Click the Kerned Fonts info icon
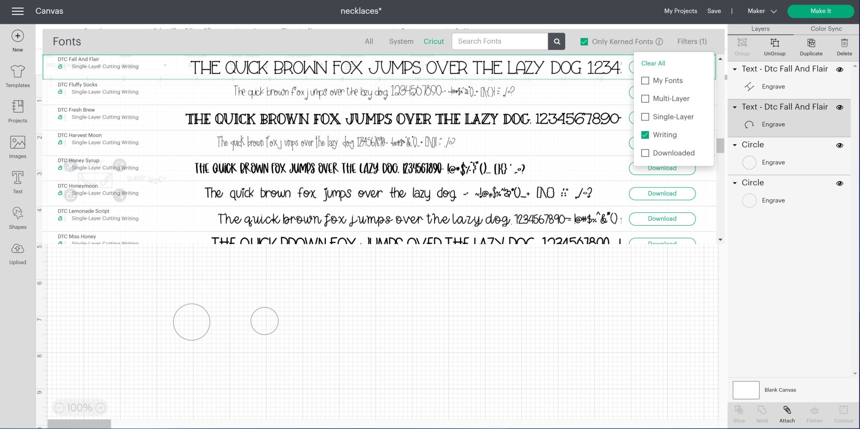The height and width of the screenshot is (429, 860). 659,42
